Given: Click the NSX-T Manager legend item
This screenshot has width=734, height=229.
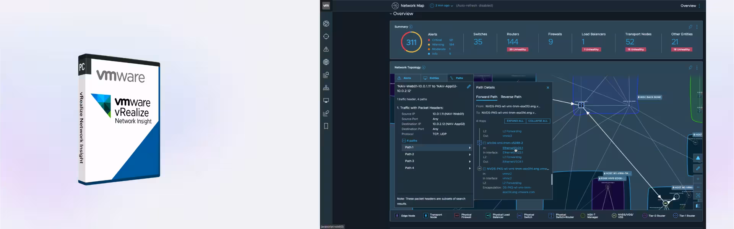Looking at the screenshot, I should click(589, 216).
